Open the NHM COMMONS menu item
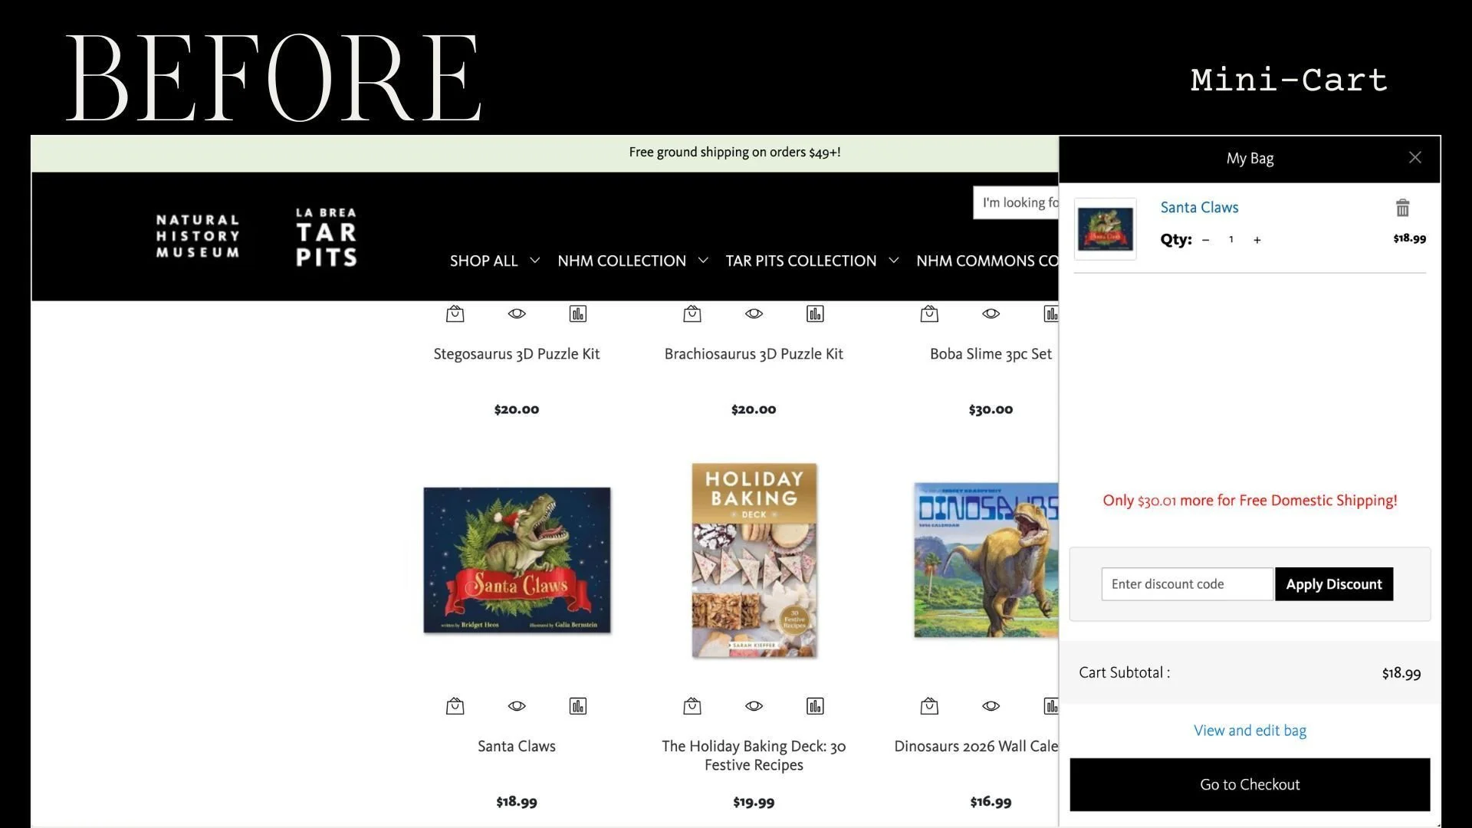1472x828 pixels. click(x=986, y=261)
